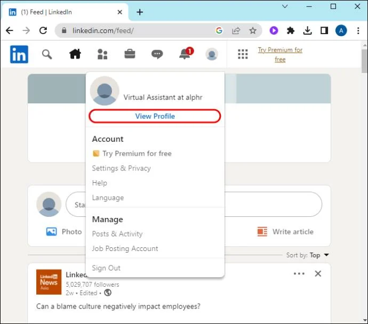Reload the LinkedIn page
This screenshot has width=368, height=324.
(x=43, y=30)
